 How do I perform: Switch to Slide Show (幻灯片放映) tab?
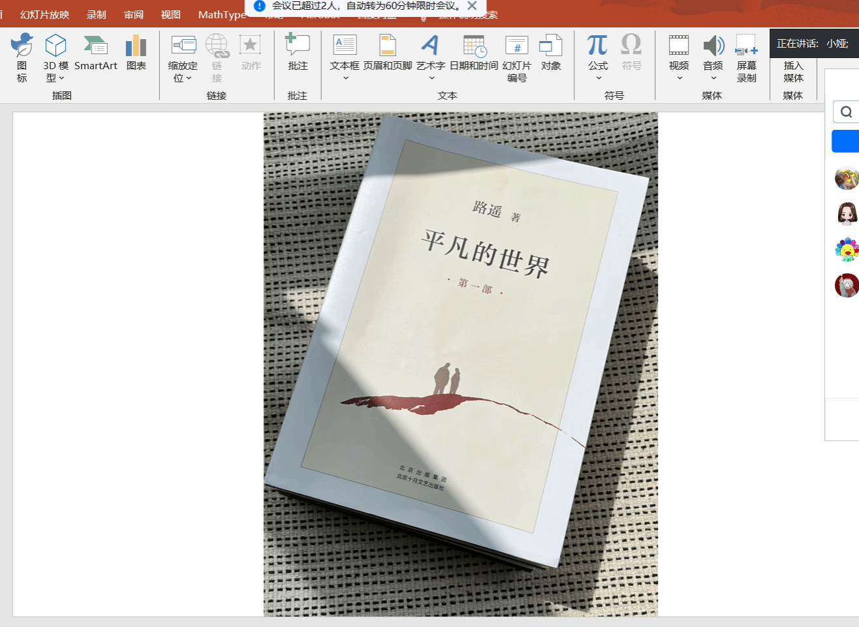(x=44, y=14)
